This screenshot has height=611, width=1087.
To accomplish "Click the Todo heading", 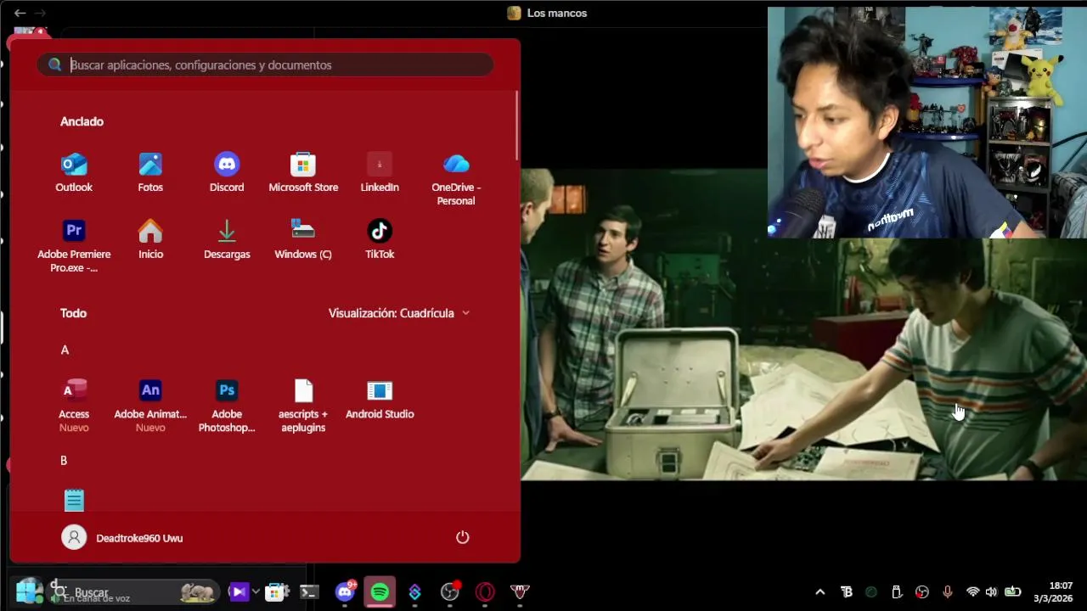I will click(x=73, y=313).
